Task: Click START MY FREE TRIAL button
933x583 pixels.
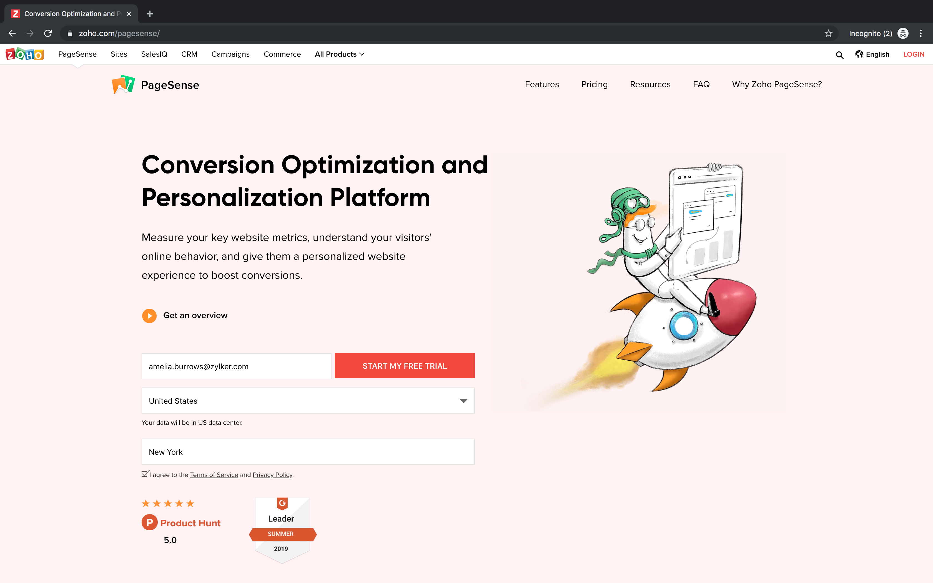Action: [x=404, y=366]
